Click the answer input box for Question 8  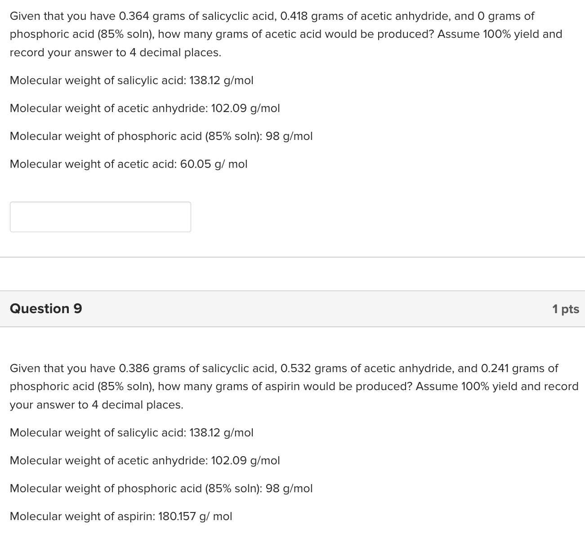(x=100, y=216)
